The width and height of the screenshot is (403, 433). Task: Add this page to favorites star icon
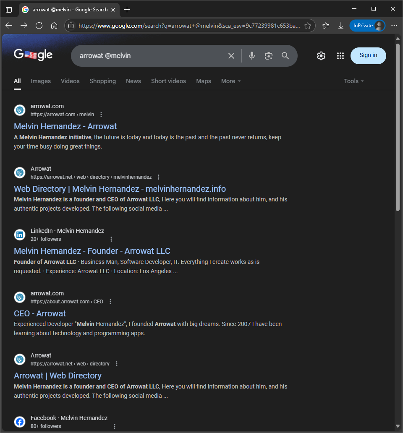click(x=307, y=26)
